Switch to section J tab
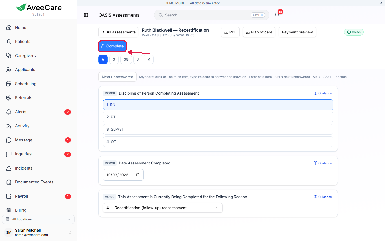 click(138, 59)
